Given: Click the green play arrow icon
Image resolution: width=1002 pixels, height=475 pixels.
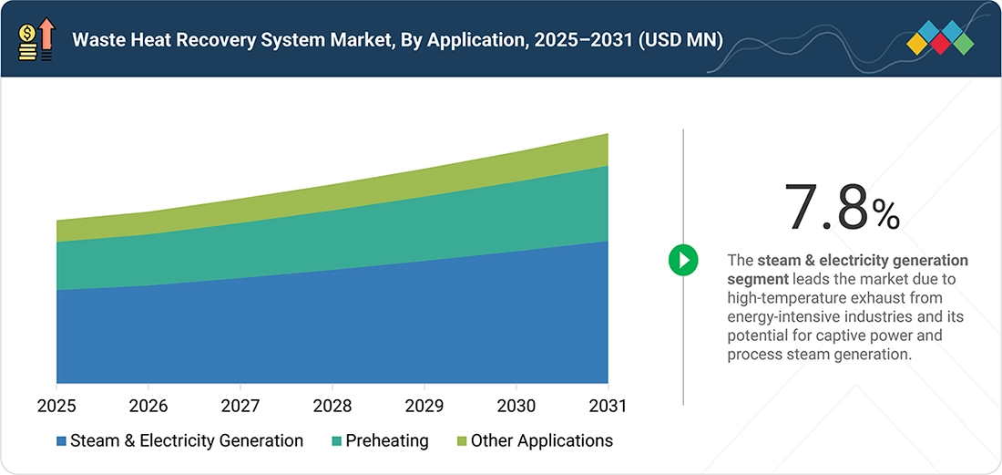Looking at the screenshot, I should click(683, 260).
